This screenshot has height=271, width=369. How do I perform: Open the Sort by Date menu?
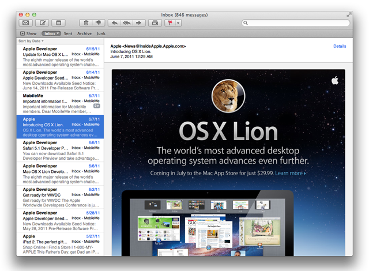click(x=31, y=41)
